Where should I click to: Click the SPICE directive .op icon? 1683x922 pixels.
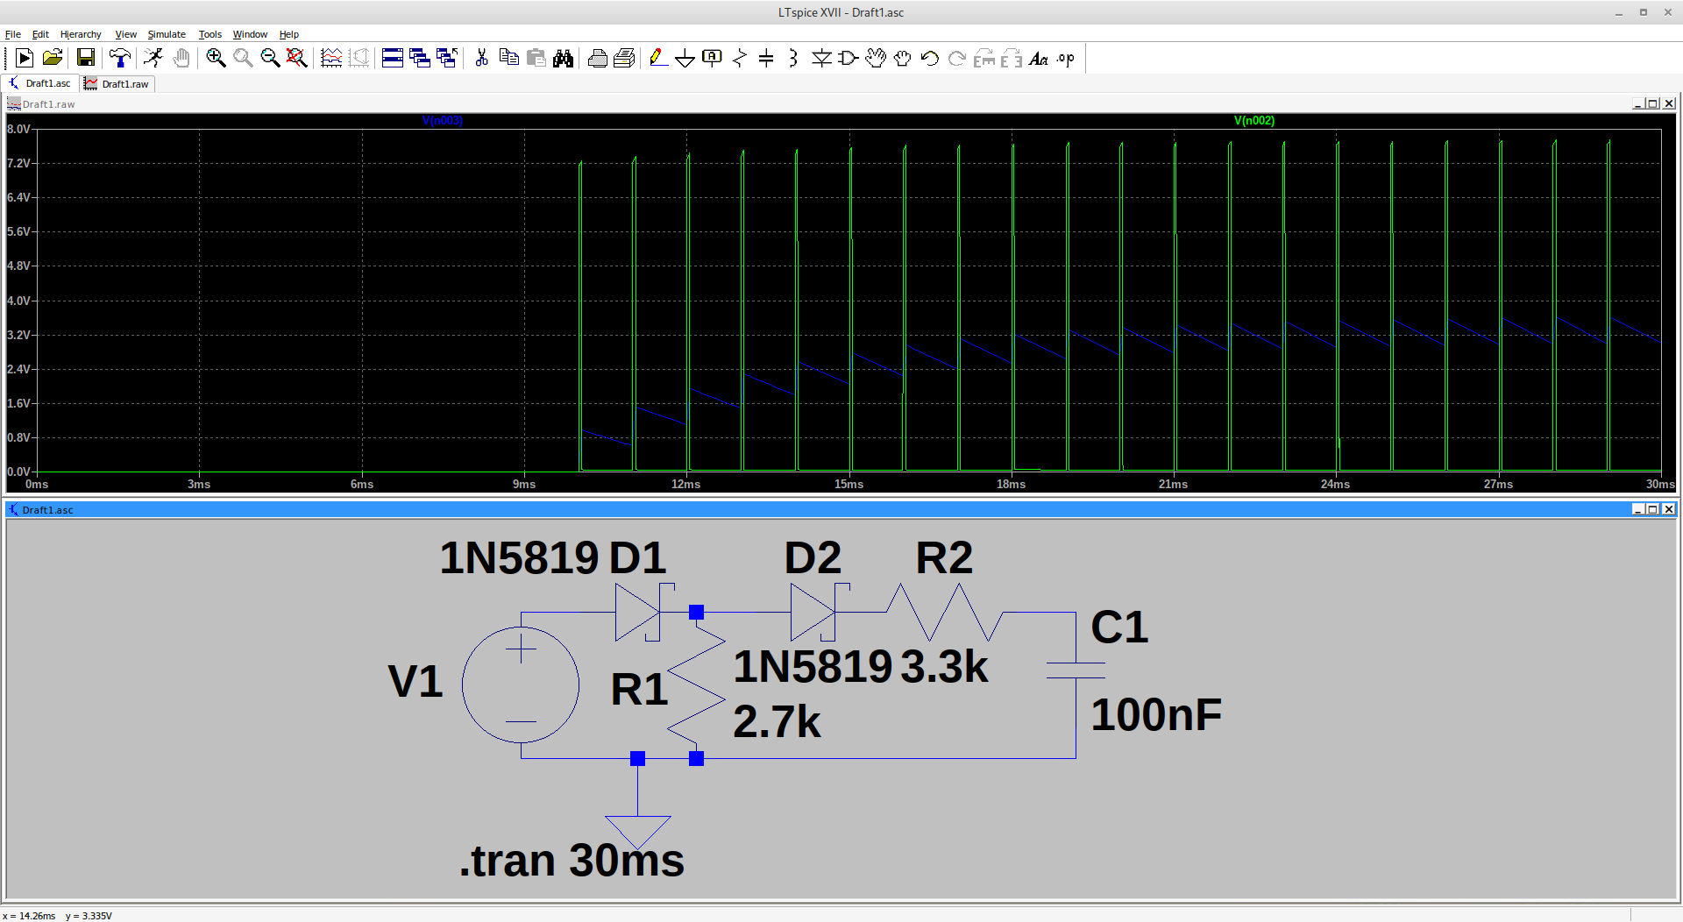pos(1065,59)
